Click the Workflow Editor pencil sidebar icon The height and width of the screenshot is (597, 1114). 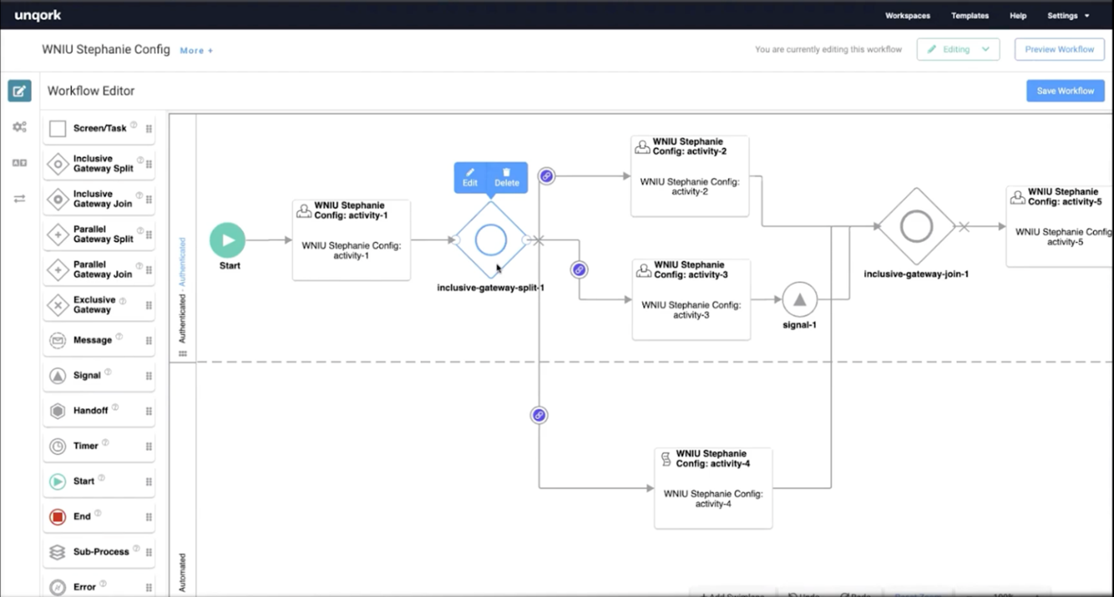[19, 91]
